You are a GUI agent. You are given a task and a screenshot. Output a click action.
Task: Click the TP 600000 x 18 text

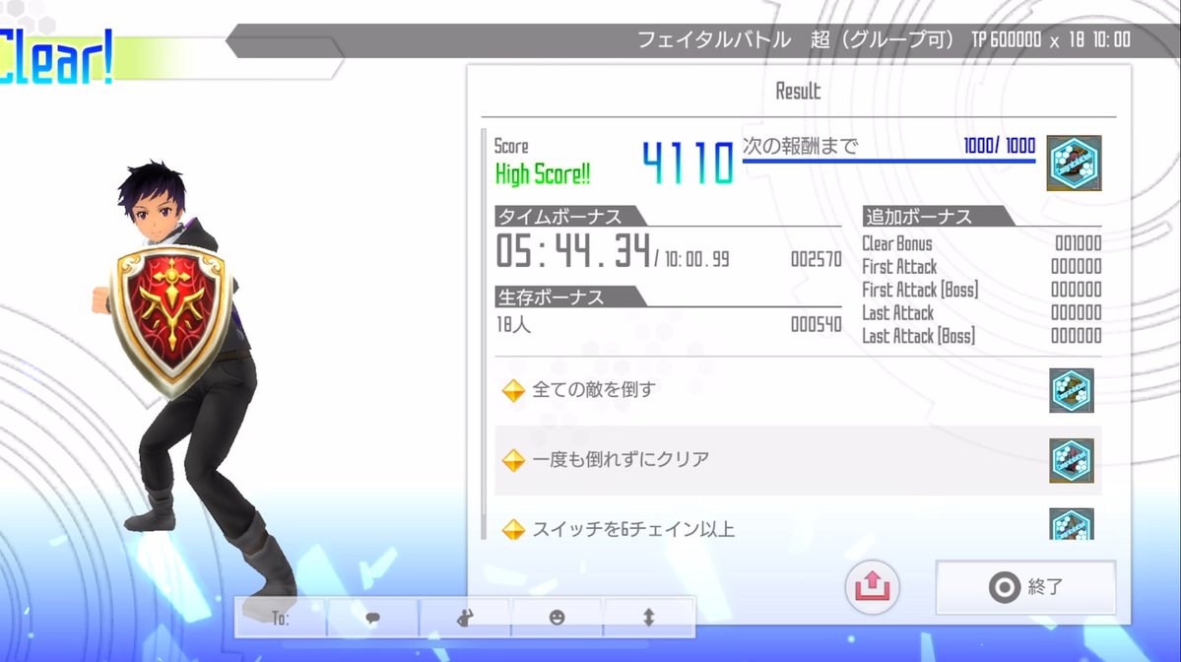coord(1027,39)
